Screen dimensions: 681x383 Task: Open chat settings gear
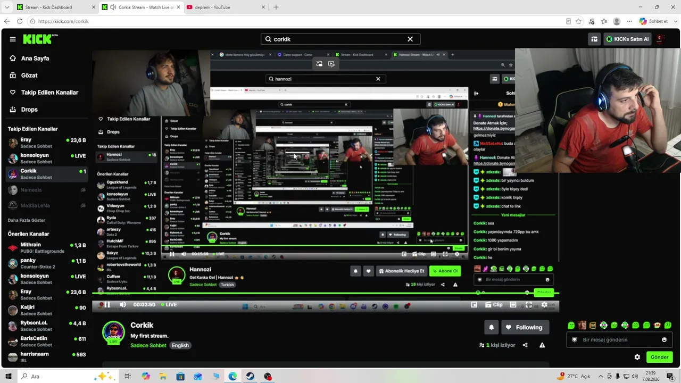pyautogui.click(x=637, y=357)
